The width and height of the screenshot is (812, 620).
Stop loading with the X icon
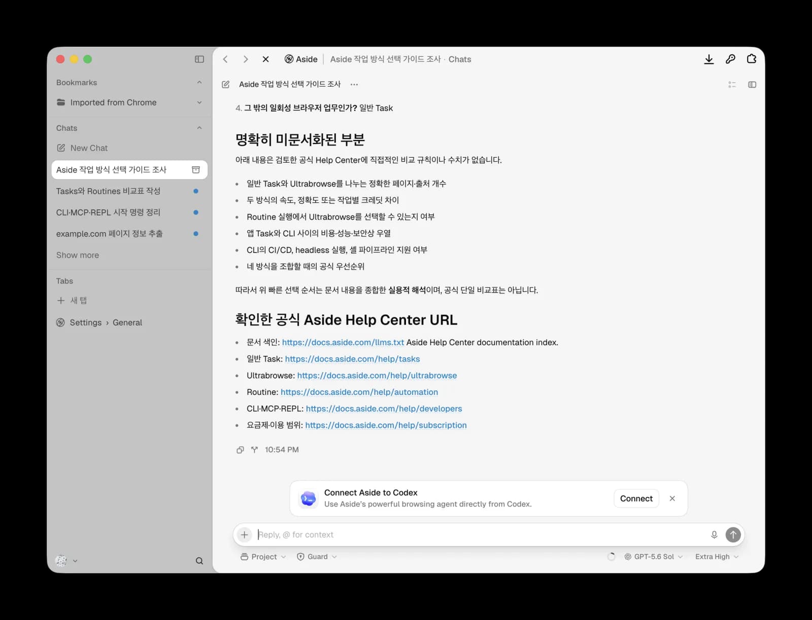(265, 59)
